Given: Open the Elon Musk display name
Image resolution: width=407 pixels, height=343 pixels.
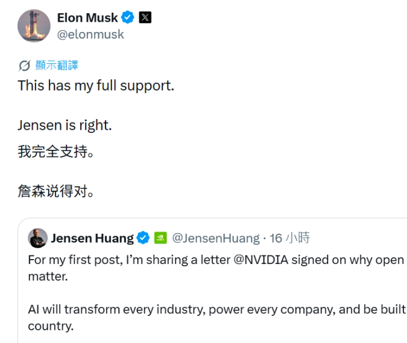Looking at the screenshot, I should pos(87,18).
